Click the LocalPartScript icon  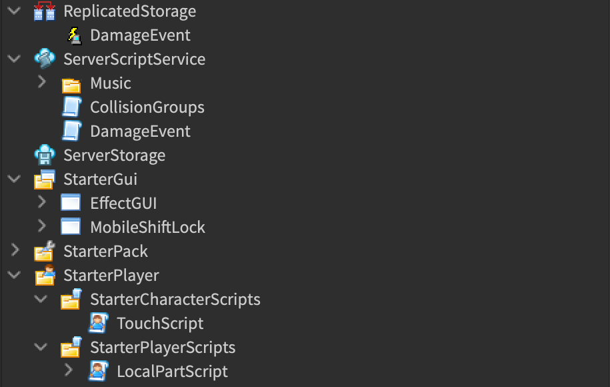[98, 372]
